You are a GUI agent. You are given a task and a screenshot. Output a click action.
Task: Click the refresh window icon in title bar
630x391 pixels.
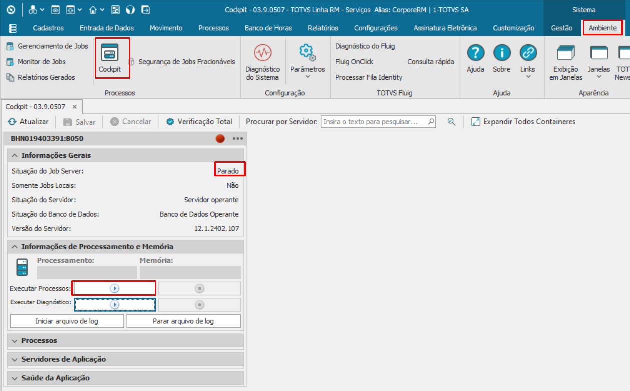71,10
